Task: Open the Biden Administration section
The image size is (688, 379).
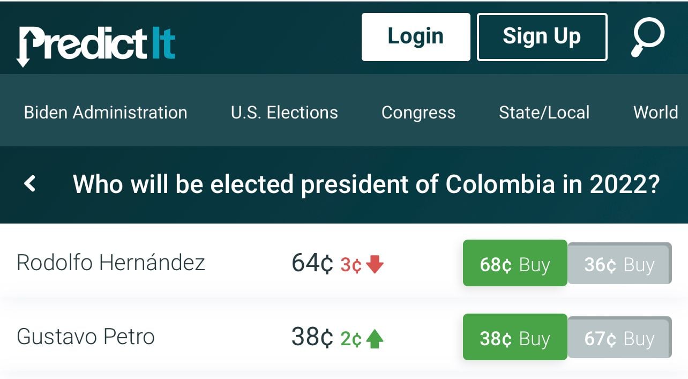Action: (105, 113)
